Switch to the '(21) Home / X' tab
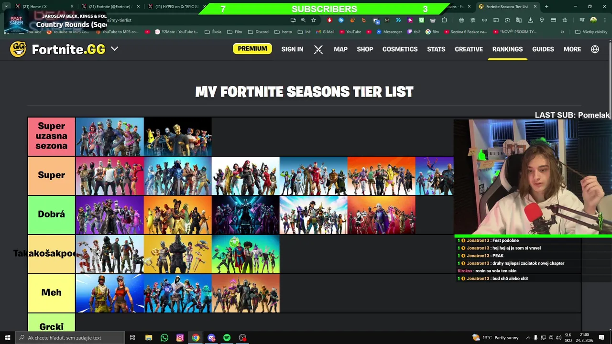The width and height of the screenshot is (612, 344). pyautogui.click(x=41, y=7)
